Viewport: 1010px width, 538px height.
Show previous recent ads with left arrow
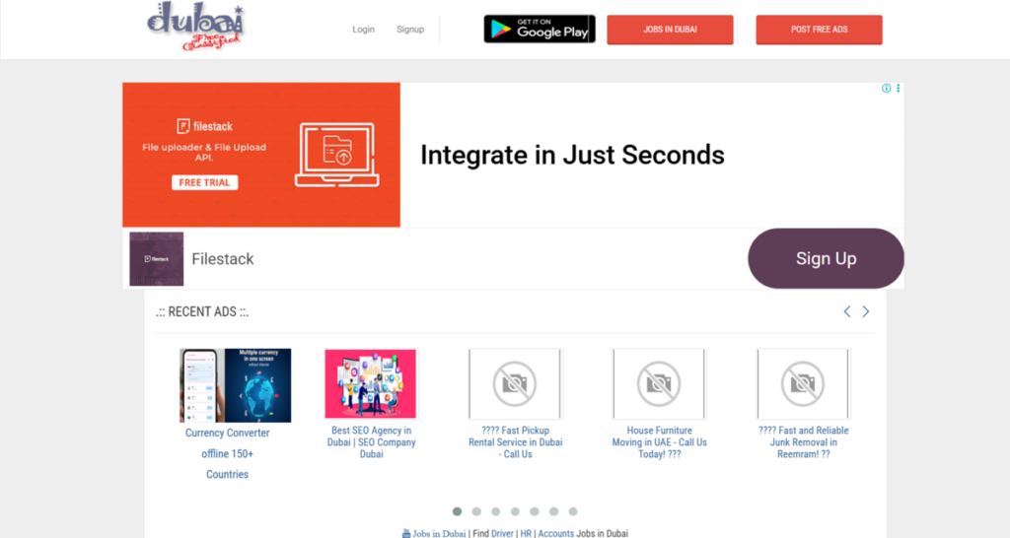coord(847,311)
